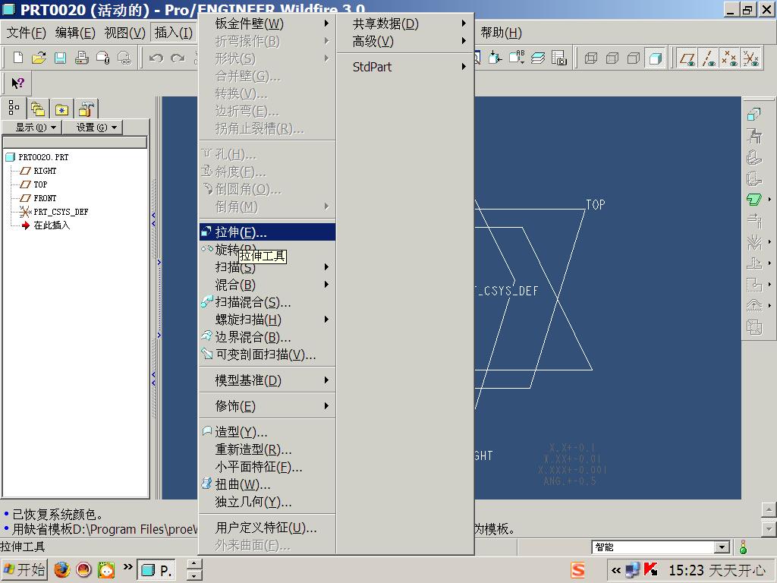The width and height of the screenshot is (777, 583).
Task: Open the 智能 selection filter combo box
Action: (661, 547)
